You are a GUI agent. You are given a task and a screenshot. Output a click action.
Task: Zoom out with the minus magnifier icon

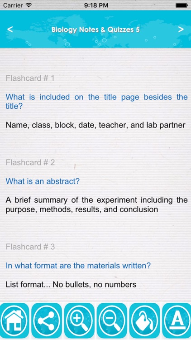(112, 321)
